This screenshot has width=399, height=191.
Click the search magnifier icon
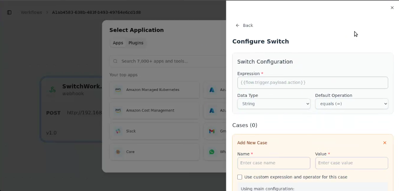tap(115, 61)
